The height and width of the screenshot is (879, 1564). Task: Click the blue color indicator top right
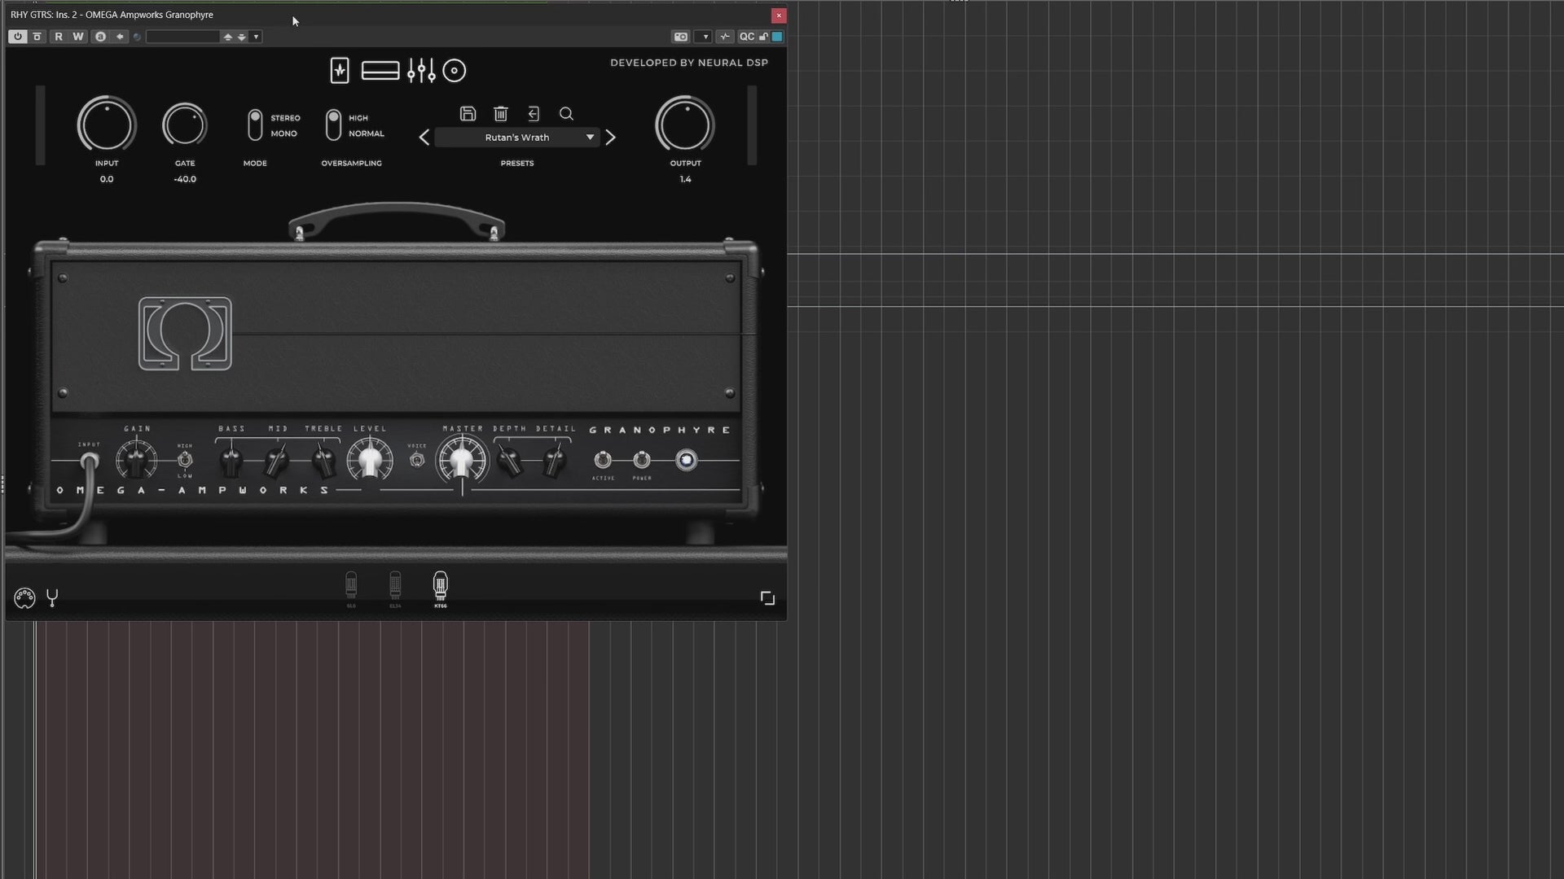[777, 37]
